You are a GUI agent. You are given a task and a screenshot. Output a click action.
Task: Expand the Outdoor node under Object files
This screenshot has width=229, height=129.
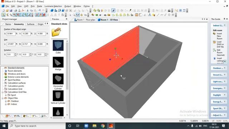pos(6,101)
